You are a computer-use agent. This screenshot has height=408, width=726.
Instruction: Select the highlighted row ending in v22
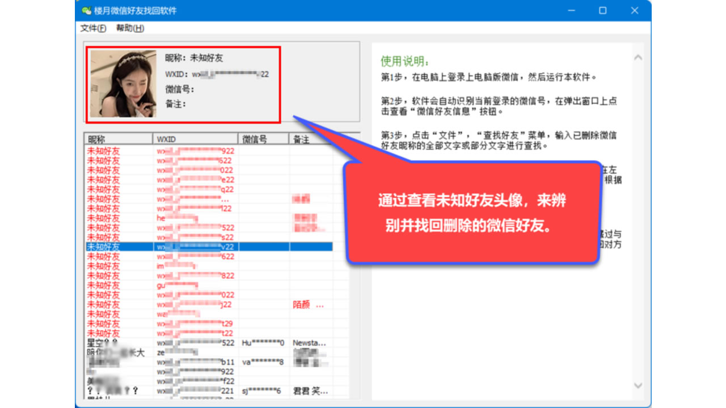pyautogui.click(x=209, y=247)
